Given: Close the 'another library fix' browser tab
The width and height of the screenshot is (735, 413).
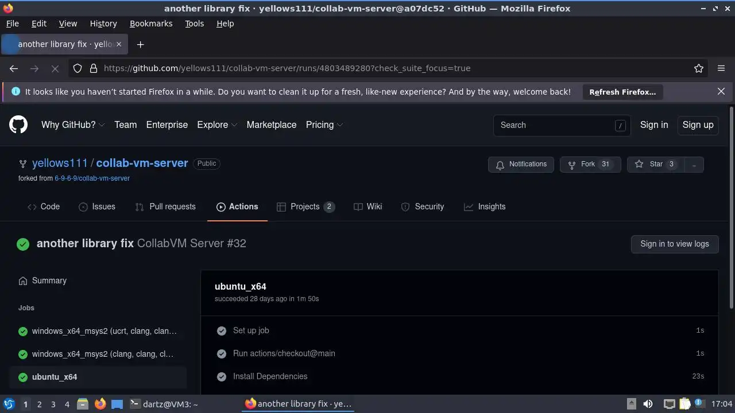Looking at the screenshot, I should [x=119, y=44].
